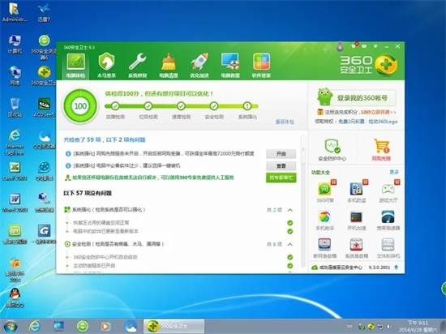Select the 故障检测 checkmark step

(115, 106)
